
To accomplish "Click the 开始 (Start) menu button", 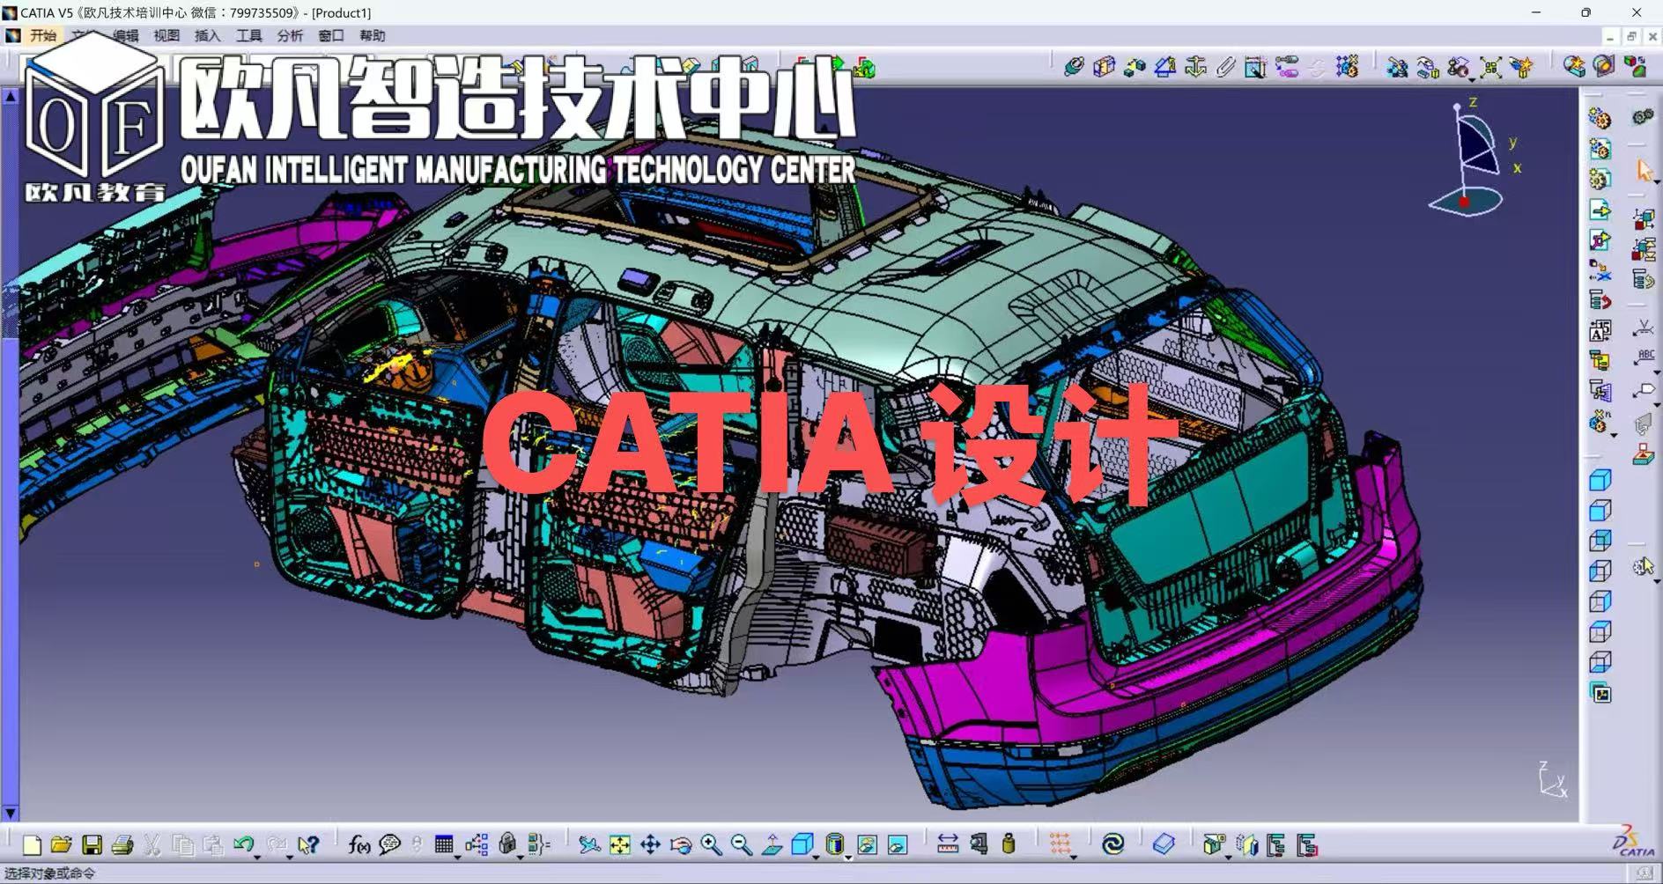I will coord(42,36).
